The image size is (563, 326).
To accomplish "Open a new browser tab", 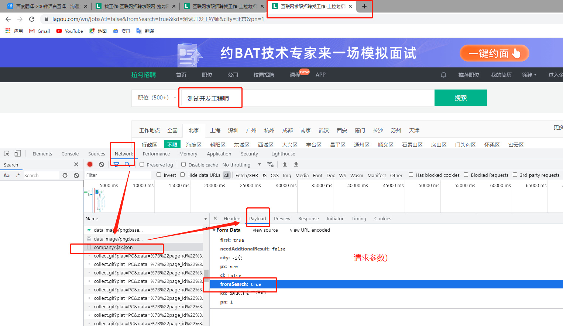I will pos(364,6).
